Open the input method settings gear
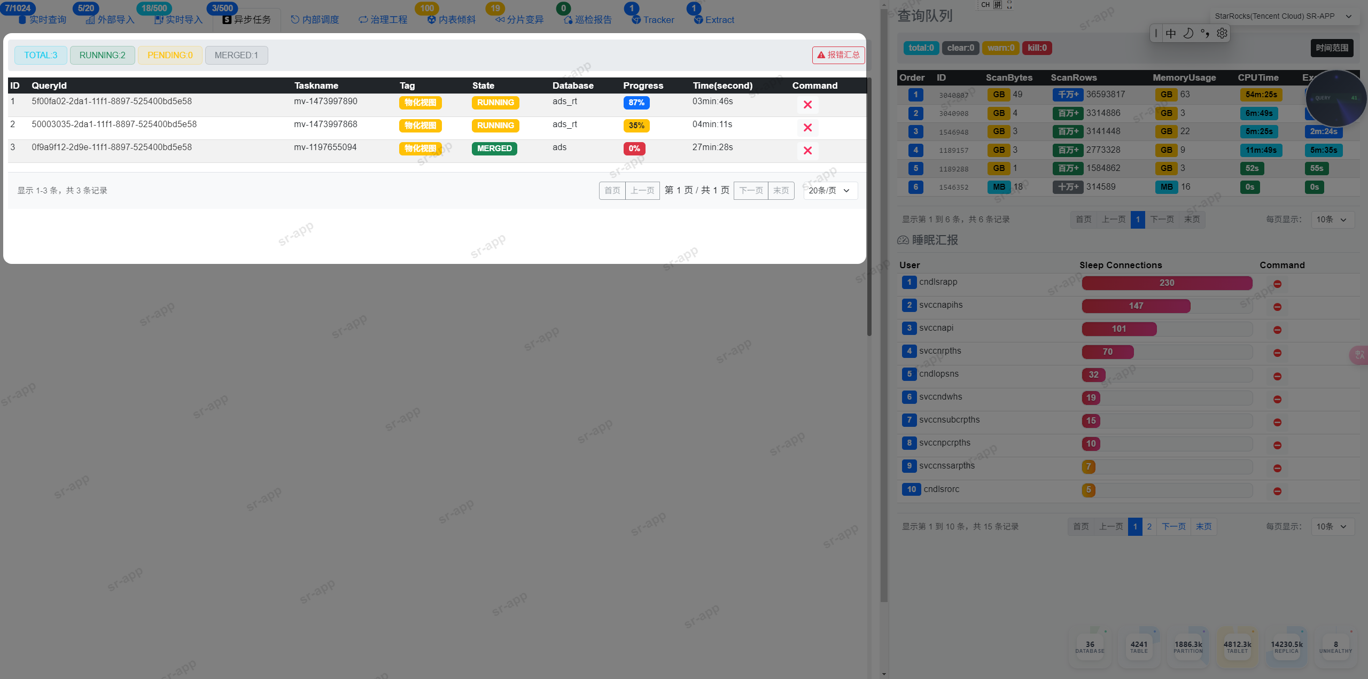Screen dimensions: 1368x679 coord(1222,34)
